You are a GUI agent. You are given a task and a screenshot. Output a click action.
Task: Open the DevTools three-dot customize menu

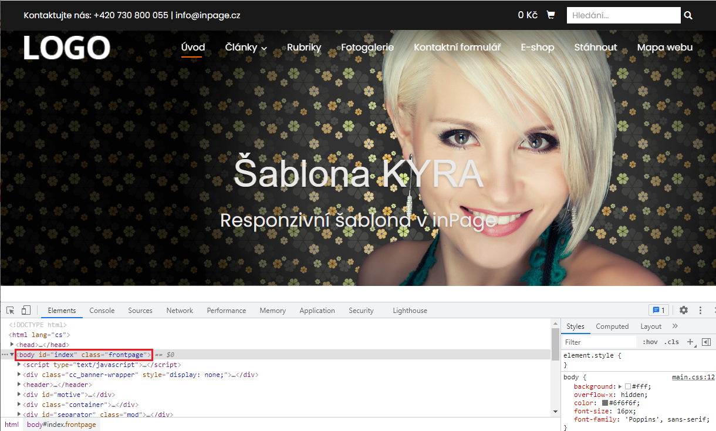tap(700, 310)
